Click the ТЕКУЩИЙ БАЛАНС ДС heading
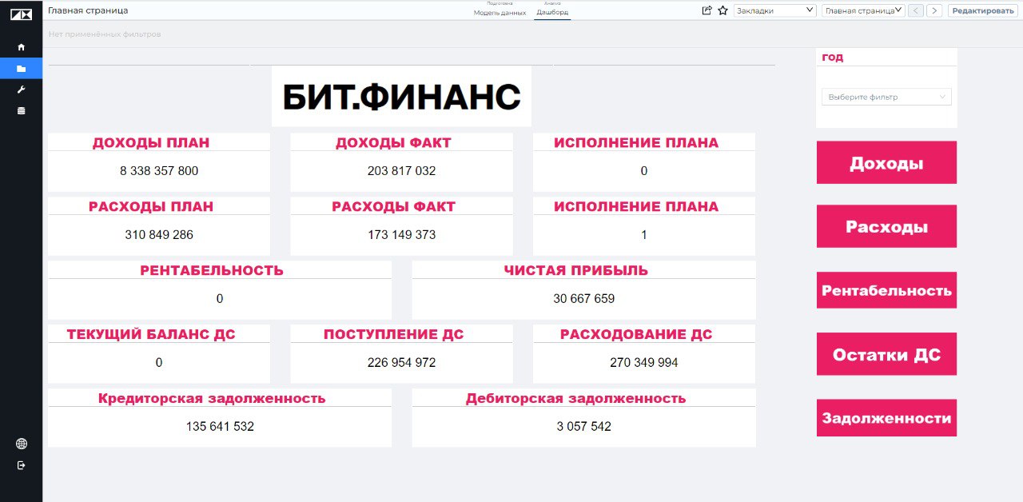Screen dimensions: 1023x502 pos(151,335)
